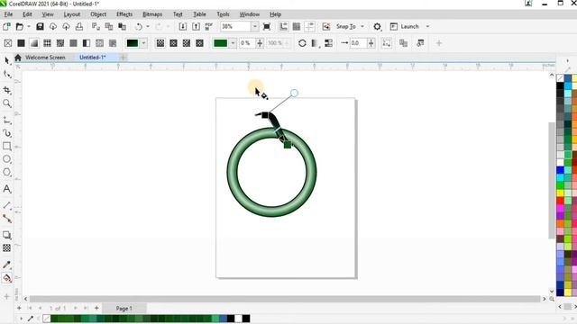This screenshot has height=324, width=577.
Task: Select the Shape tool in the toolbox
Action: click(x=7, y=74)
